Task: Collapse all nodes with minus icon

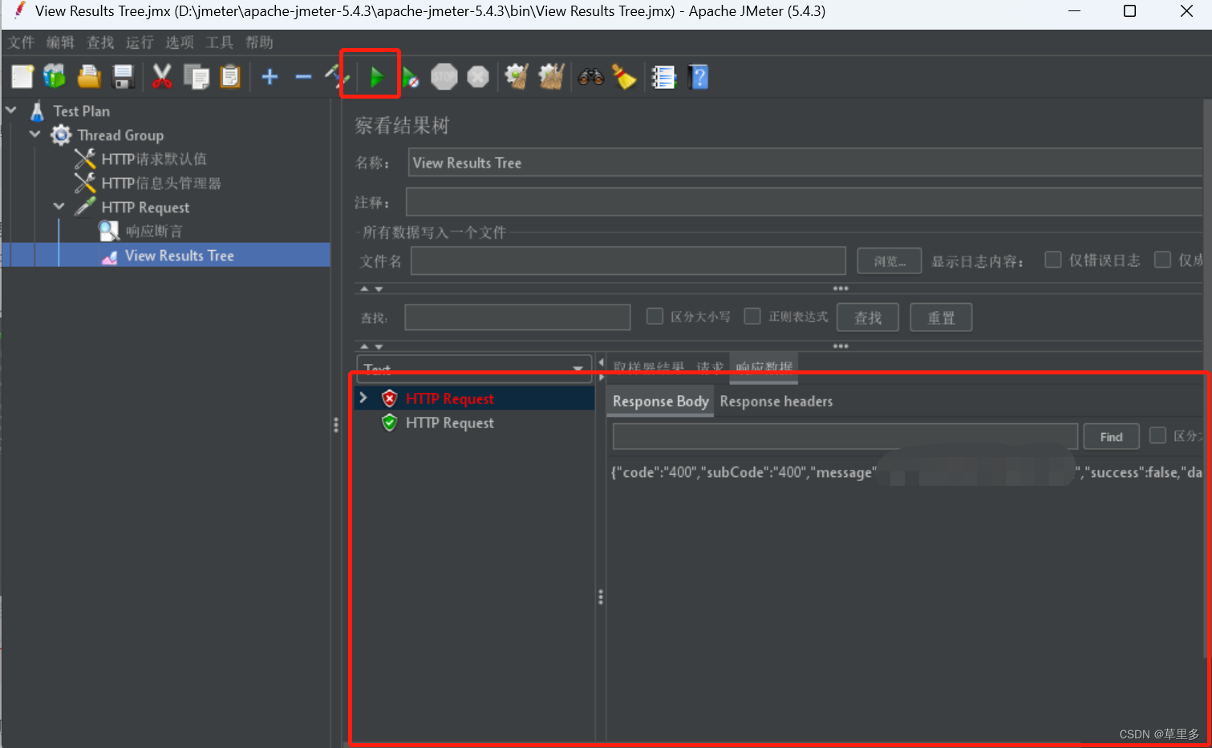Action: (303, 77)
